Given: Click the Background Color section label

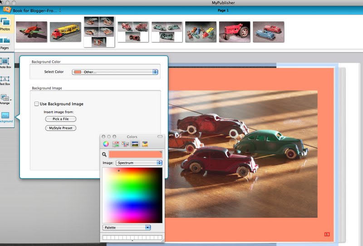Looking at the screenshot, I should [x=46, y=62].
